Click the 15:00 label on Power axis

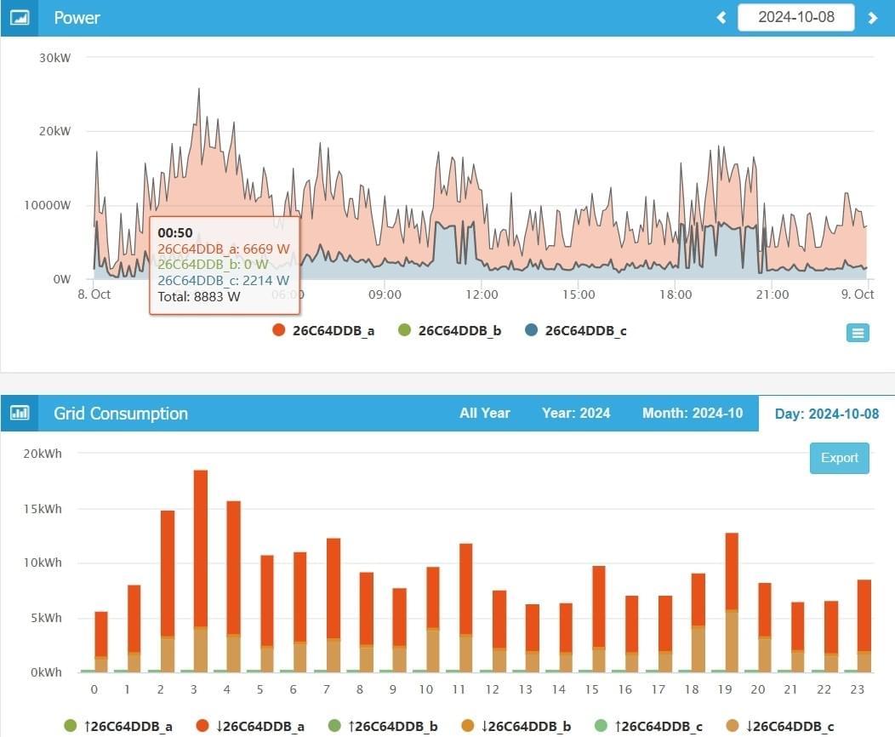[x=579, y=294]
